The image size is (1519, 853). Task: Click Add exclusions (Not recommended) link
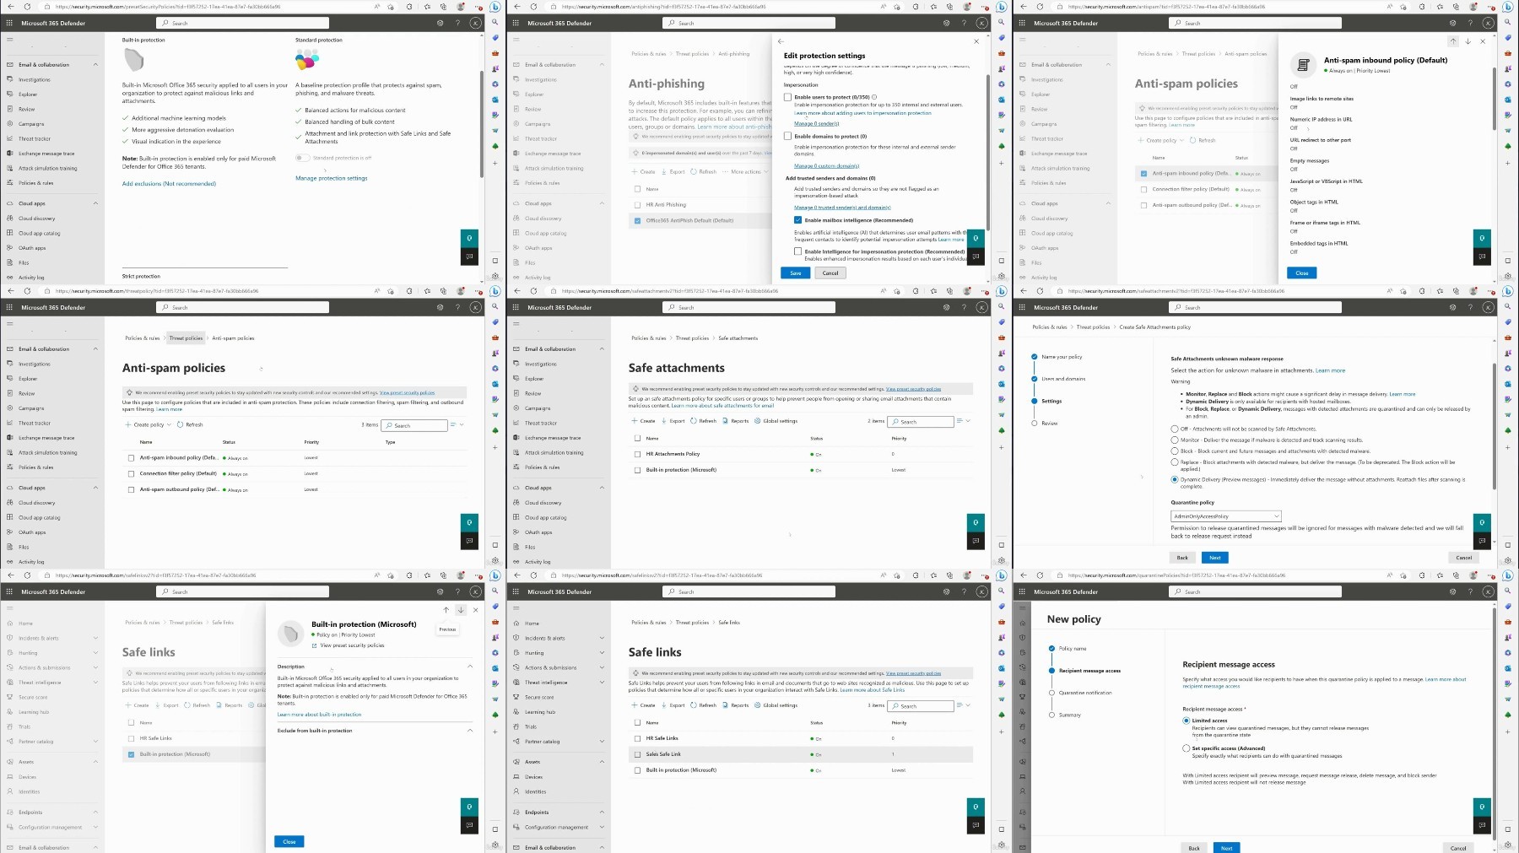tap(169, 183)
